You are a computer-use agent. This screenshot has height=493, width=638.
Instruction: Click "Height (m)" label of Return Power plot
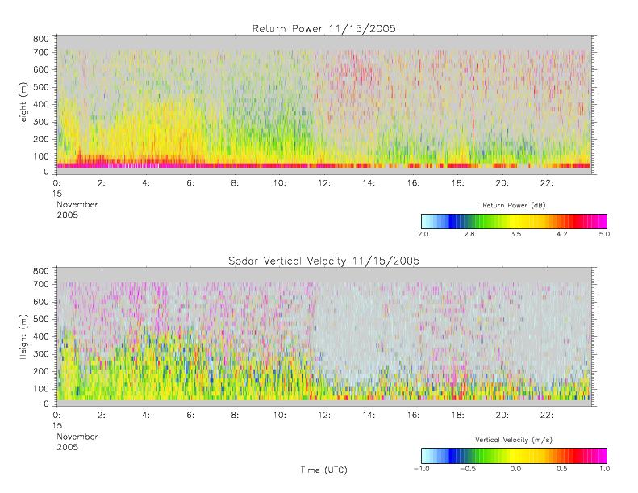click(23, 105)
